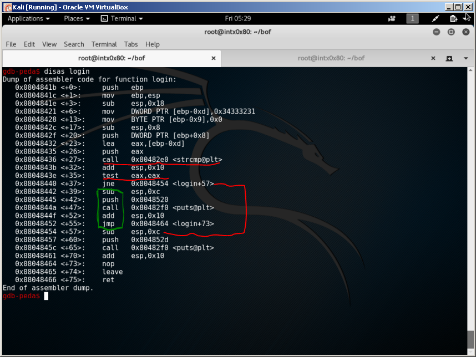Close the terminal window

click(465, 32)
